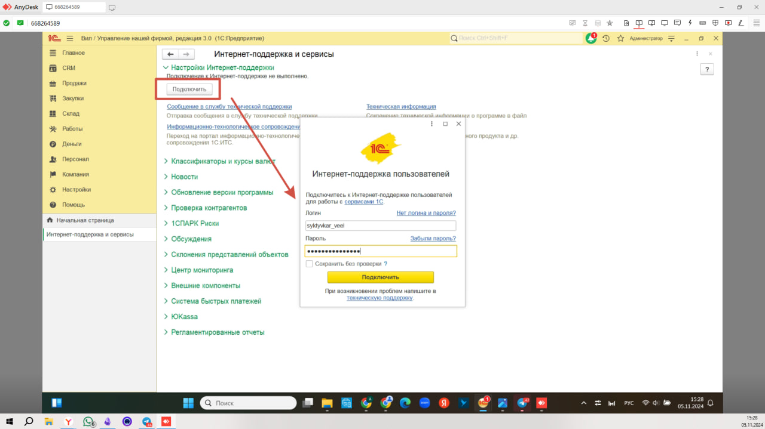Open WhatsApp on the local taskbar
The width and height of the screenshot is (765, 429).
click(x=88, y=421)
